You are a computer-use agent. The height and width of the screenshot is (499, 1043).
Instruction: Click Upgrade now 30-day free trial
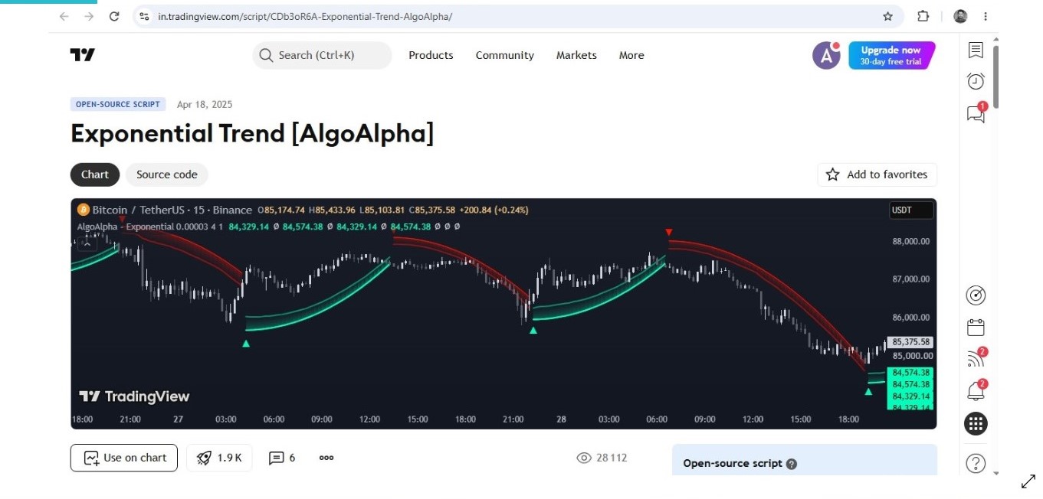[x=892, y=55]
